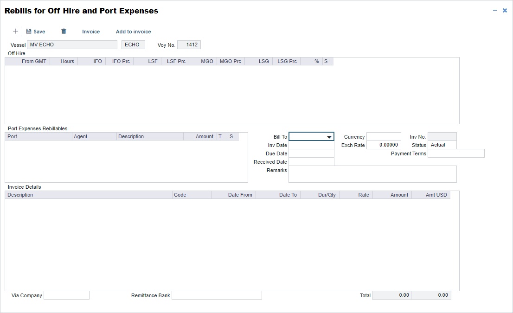Click the Currency field
513x313 pixels.
tap(383, 136)
